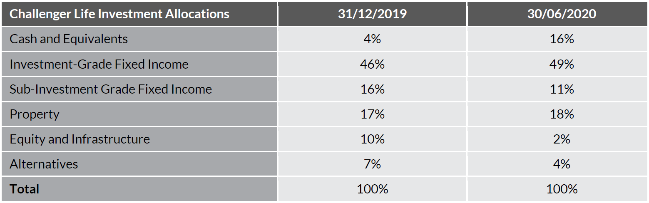Select Equity and Infrastructure 2% cell
The image size is (649, 203).
(x=562, y=139)
